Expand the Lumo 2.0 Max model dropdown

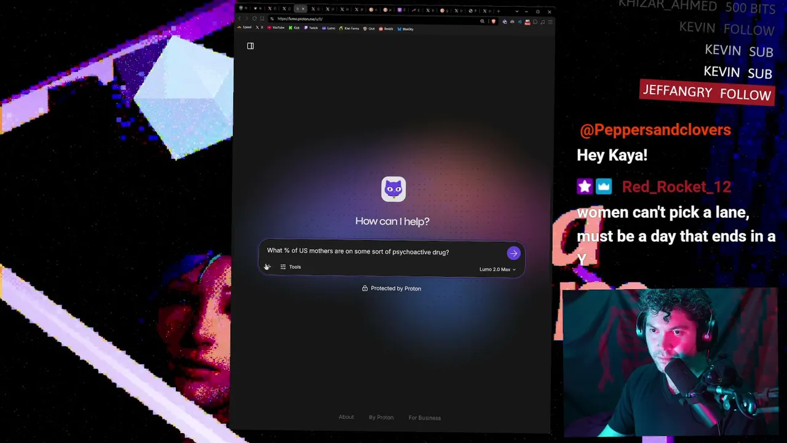coord(497,269)
